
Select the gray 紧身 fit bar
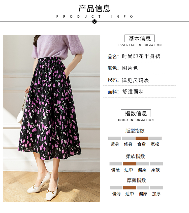[x=115, y=138]
